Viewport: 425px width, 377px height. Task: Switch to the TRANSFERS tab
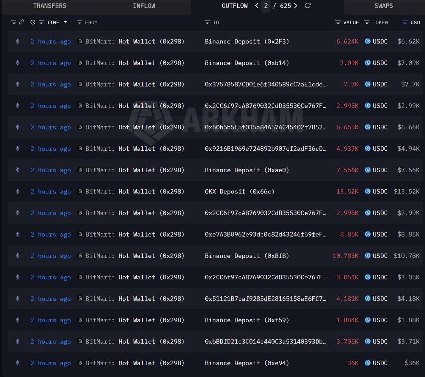pos(50,6)
